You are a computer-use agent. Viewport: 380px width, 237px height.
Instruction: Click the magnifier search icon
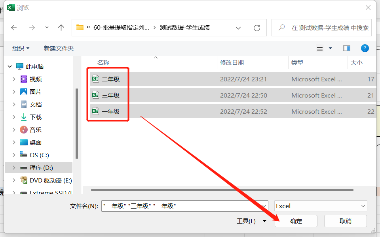click(x=281, y=28)
